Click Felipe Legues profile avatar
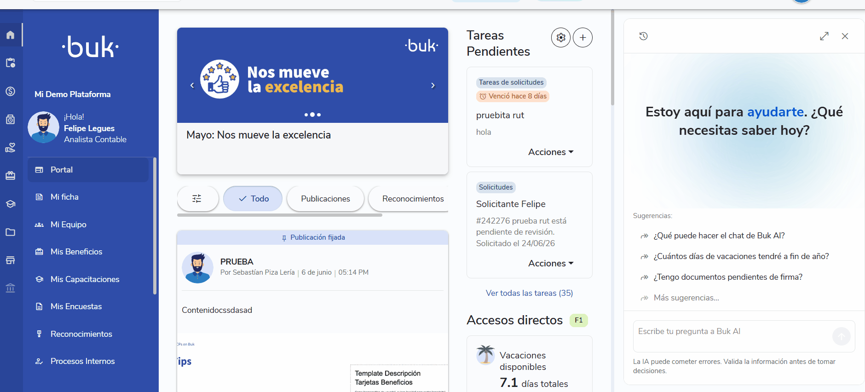This screenshot has height=392, width=865. click(x=43, y=127)
